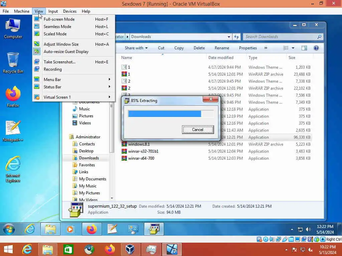Image resolution: width=342 pixels, height=256 pixels.
Task: Open the control panel taskbar icon in guest
Action: (x=133, y=229)
